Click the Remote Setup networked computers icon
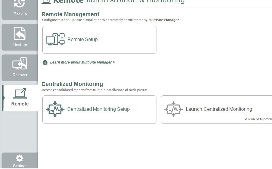The height and width of the screenshot is (169, 272). click(x=55, y=39)
